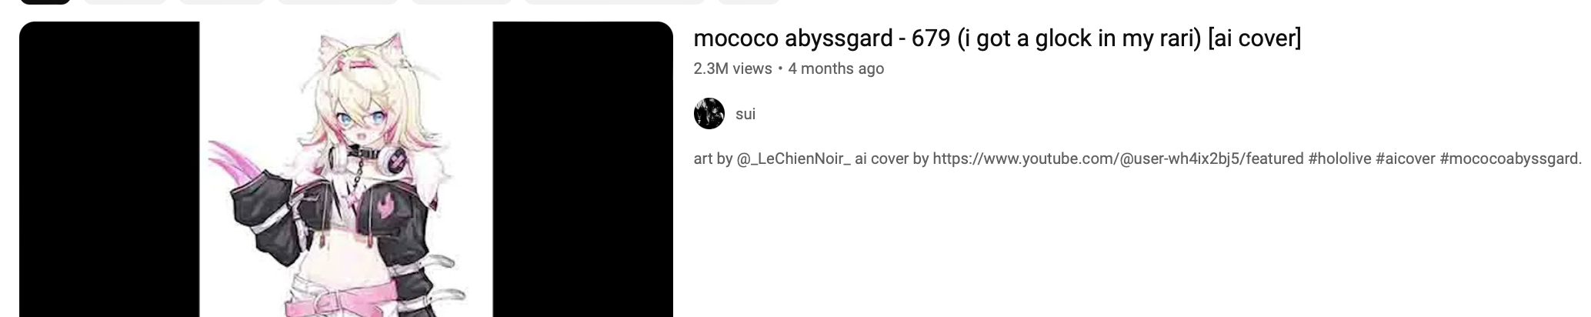Select the dark active filter chip
Screen dimensions: 1591x317
[x=45, y=2]
